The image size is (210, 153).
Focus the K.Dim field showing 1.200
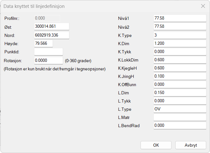coord(180,43)
